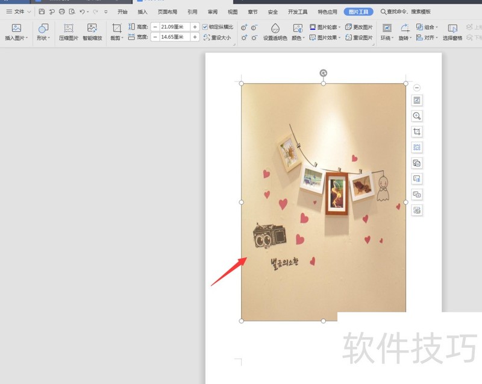Open Page Layout (页面布局) tab

click(167, 11)
